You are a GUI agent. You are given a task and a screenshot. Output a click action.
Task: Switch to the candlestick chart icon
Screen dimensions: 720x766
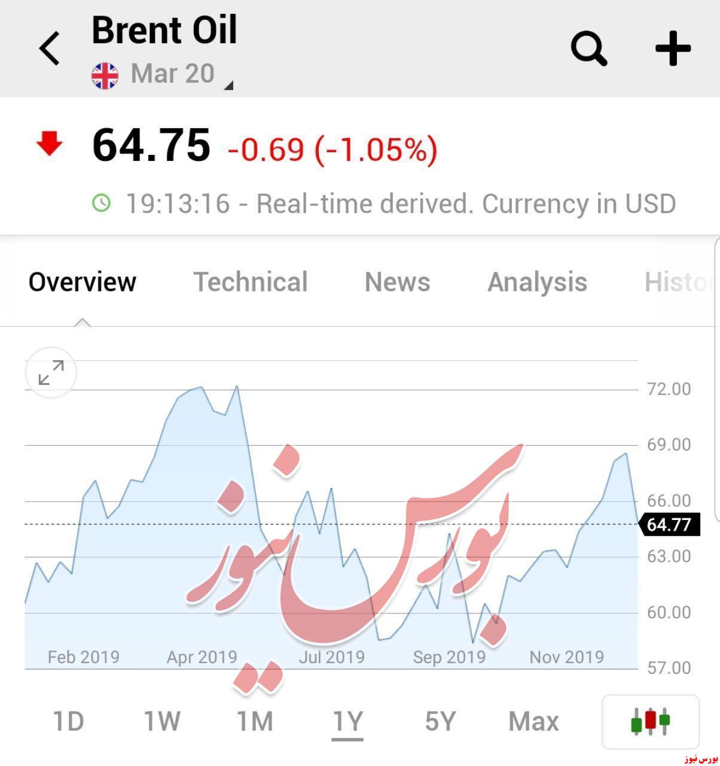pos(651,721)
